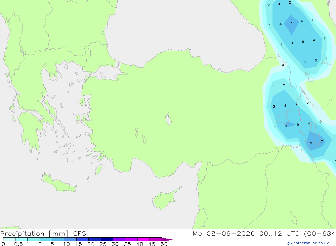Screen dimensions: 336x246
Task: Click the "15" legend scale label
Action: click(x=79, y=244)
